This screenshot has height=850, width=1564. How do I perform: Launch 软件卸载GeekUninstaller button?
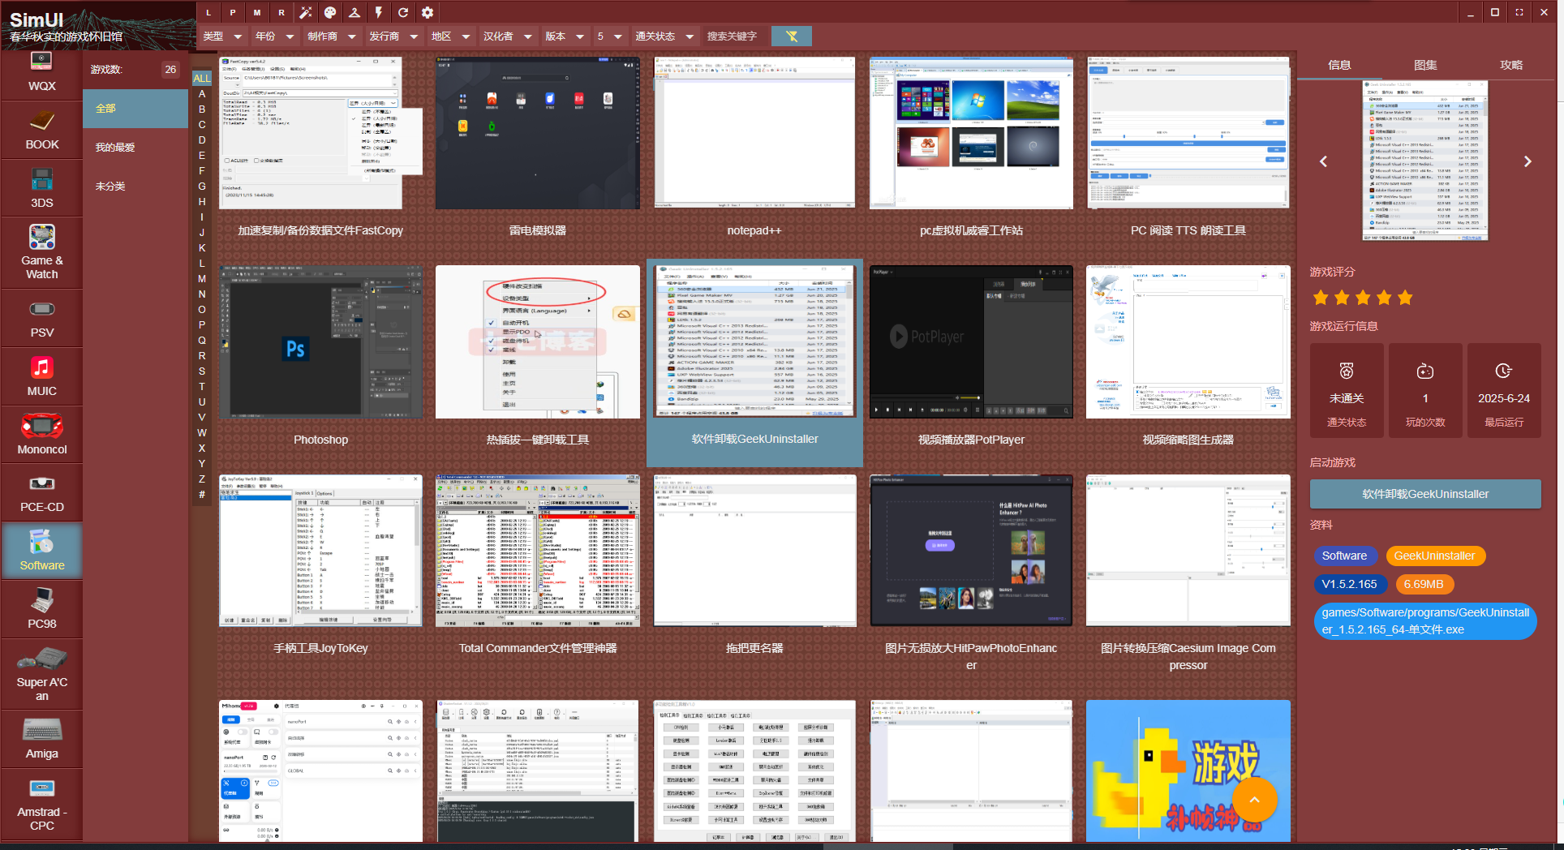1425,494
